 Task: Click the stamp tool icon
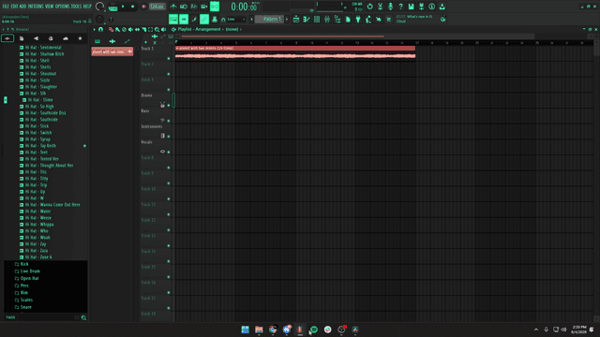click(215, 19)
